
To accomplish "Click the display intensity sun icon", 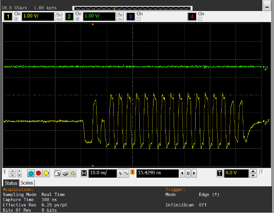I will point(73,173).
